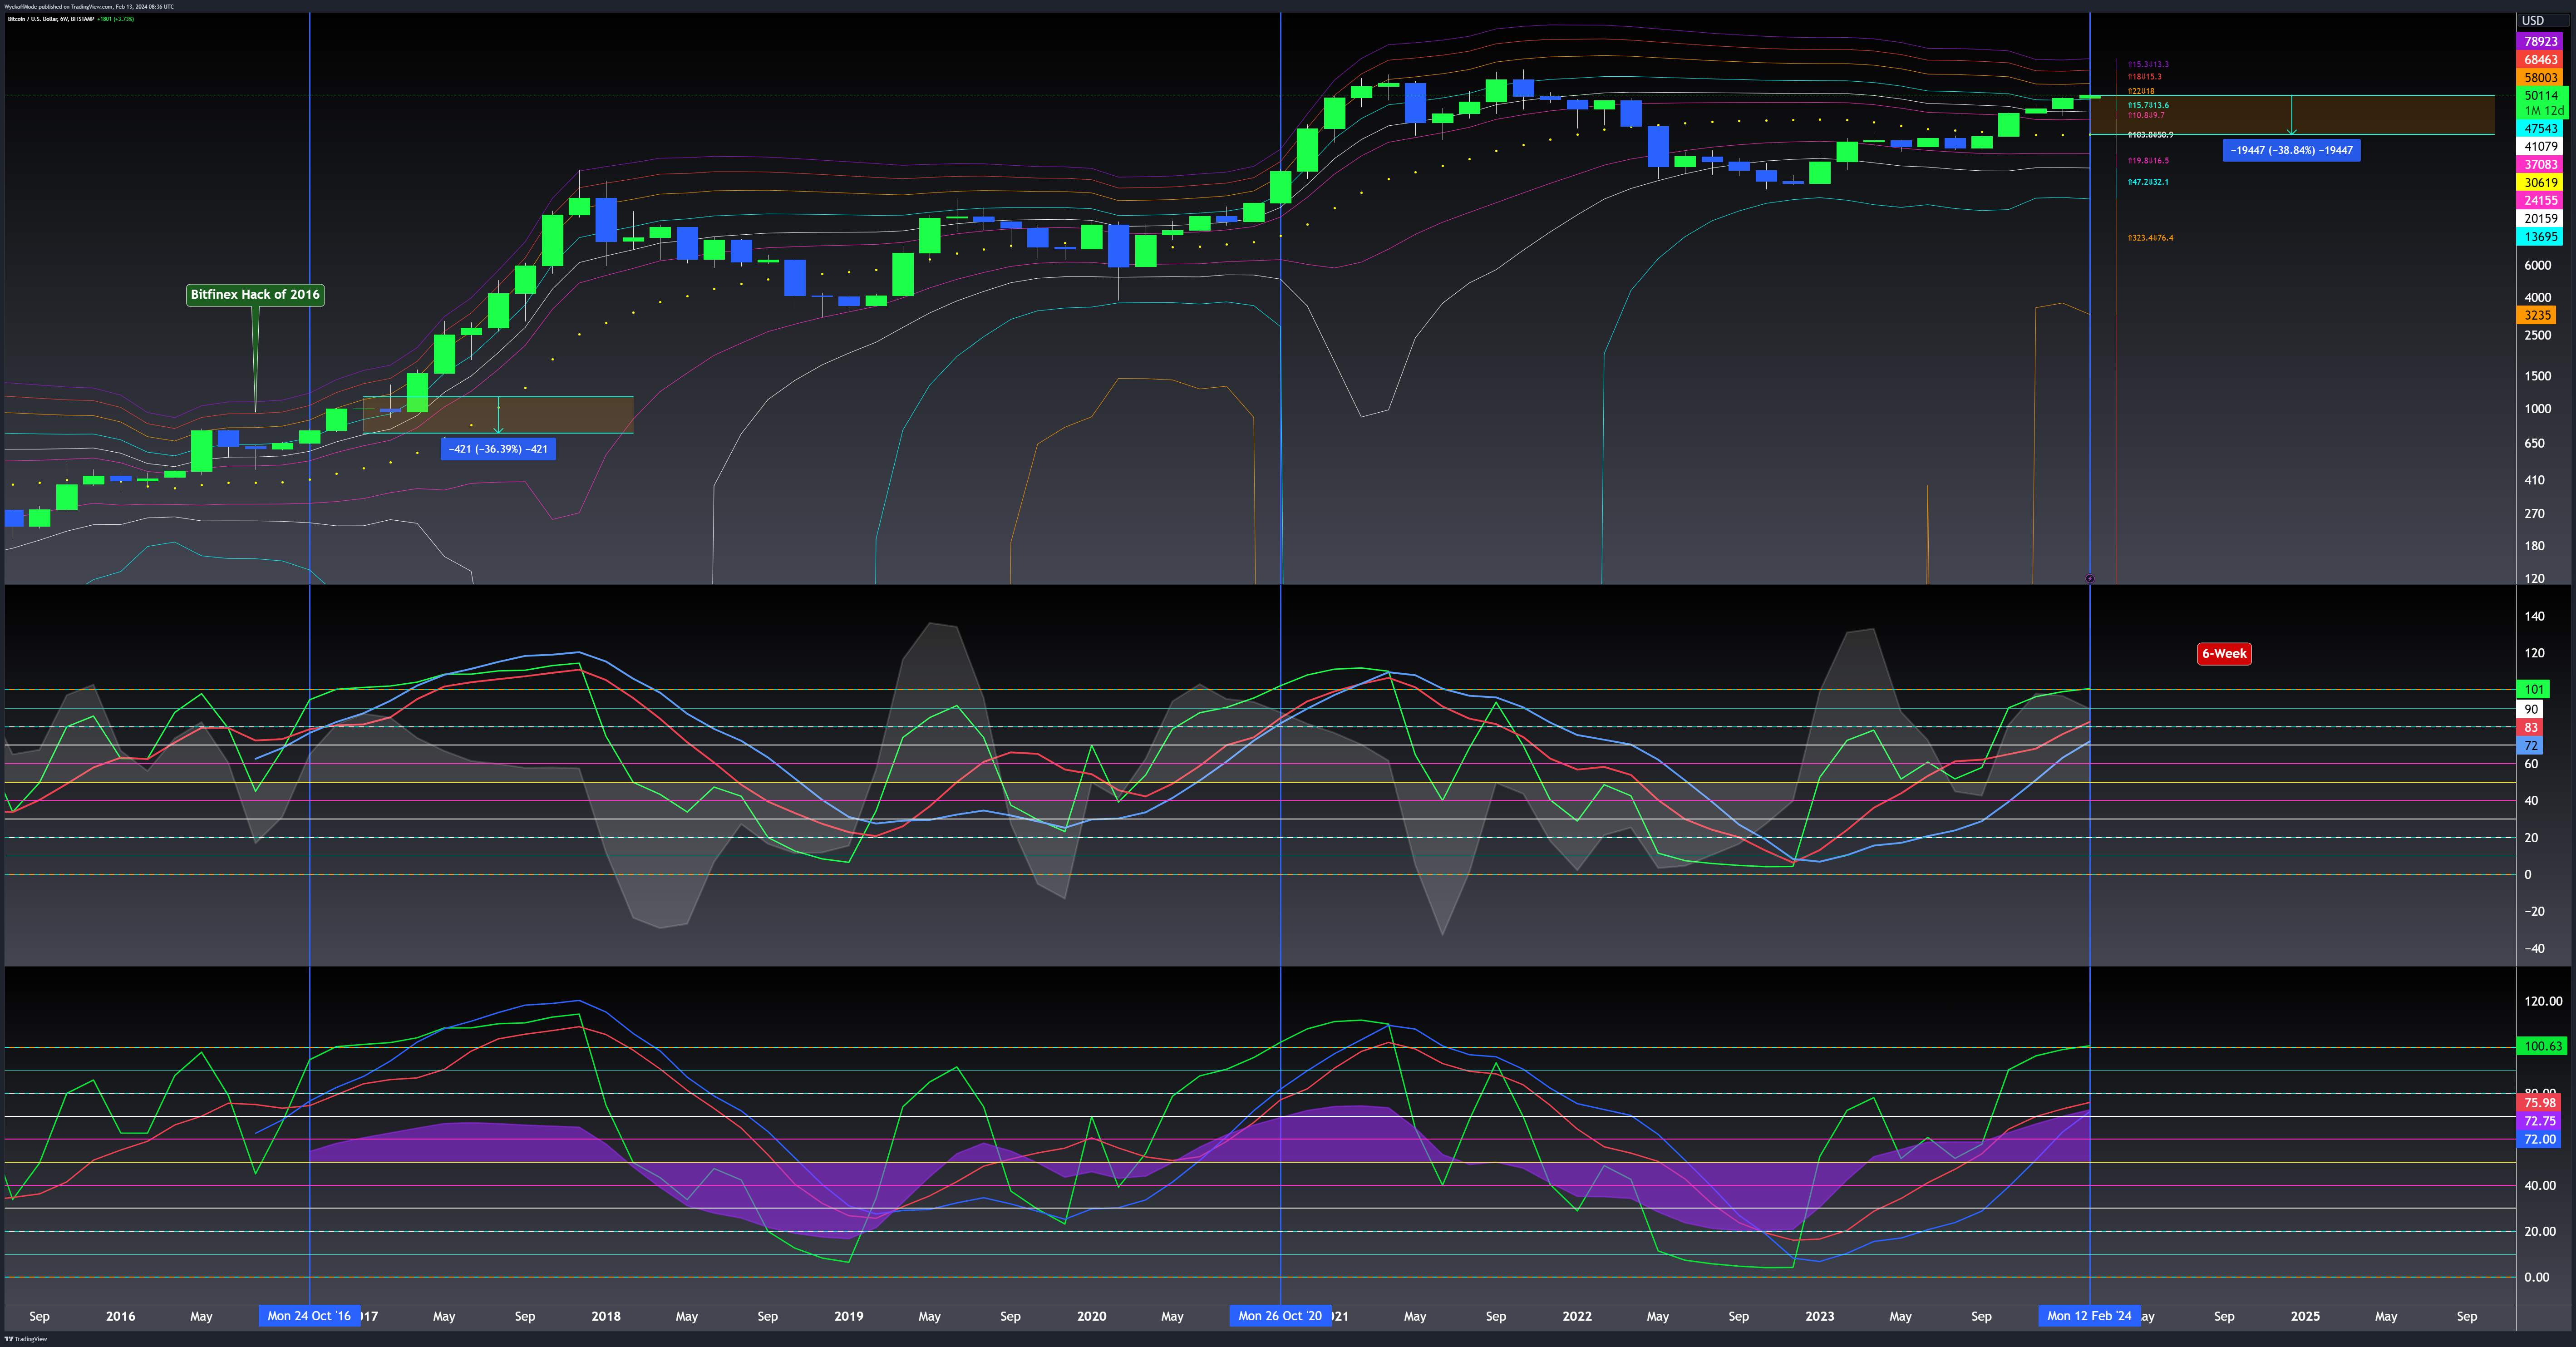Image resolution: width=2576 pixels, height=1347 pixels.
Task: Click the 2025 year on time axis
Action: [x=2305, y=1317]
